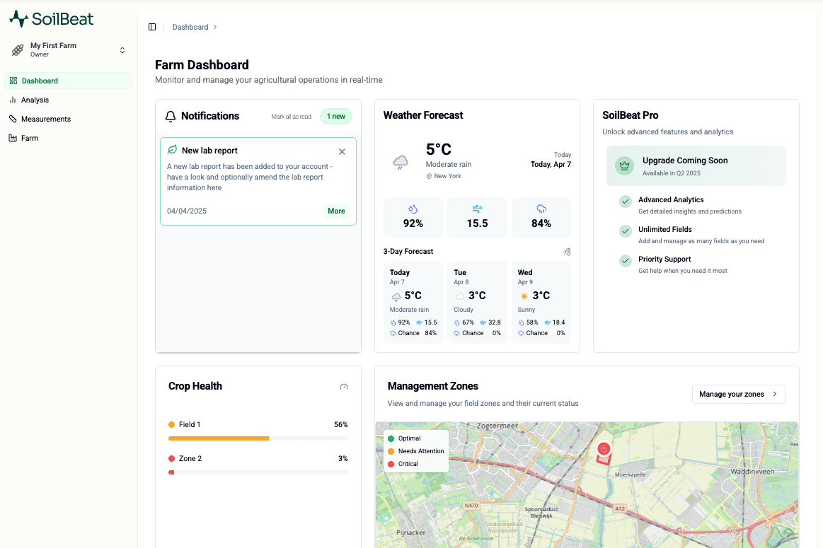Click the Today, Apr 7 date text
The height and width of the screenshot is (548, 823).
point(551,164)
